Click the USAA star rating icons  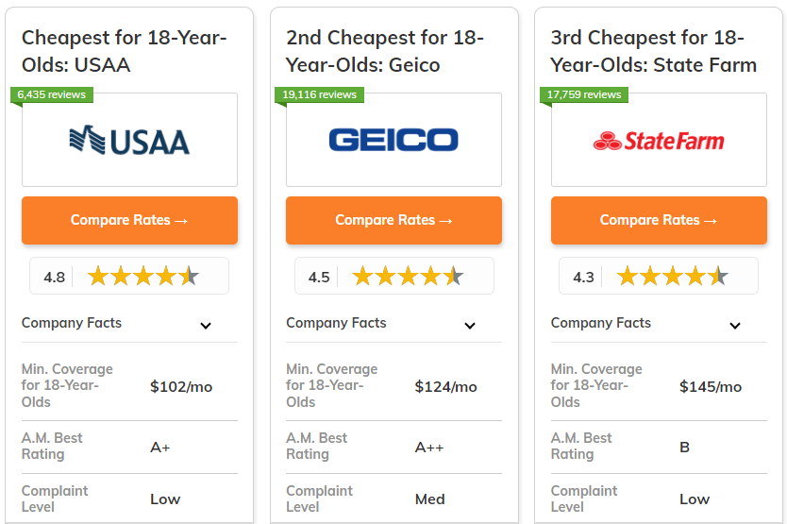143,277
